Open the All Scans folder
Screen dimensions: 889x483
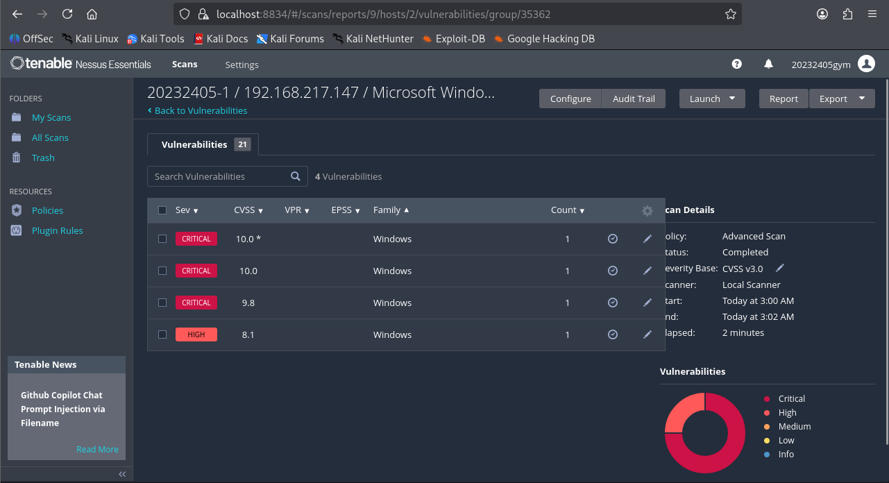(x=50, y=137)
